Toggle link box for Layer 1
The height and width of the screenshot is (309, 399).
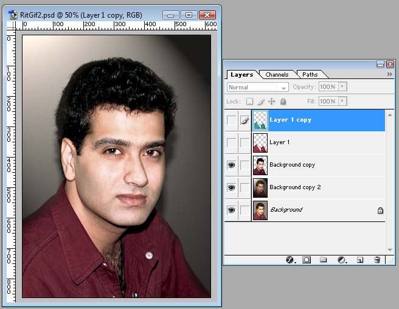coord(245,142)
